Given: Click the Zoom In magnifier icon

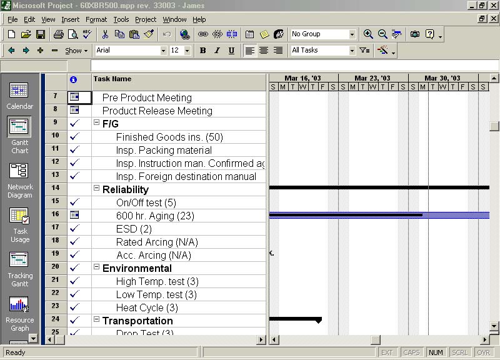Looking at the screenshot, I should [x=369, y=34].
